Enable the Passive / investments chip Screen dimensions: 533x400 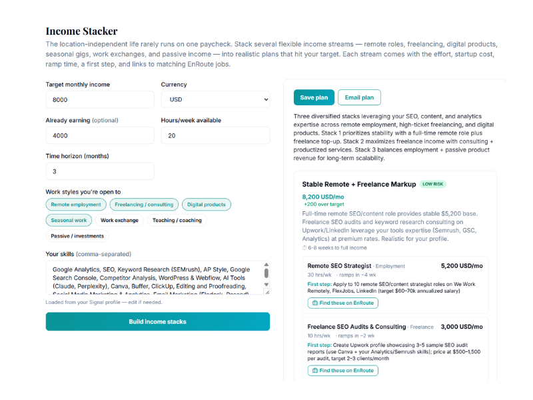(77, 236)
